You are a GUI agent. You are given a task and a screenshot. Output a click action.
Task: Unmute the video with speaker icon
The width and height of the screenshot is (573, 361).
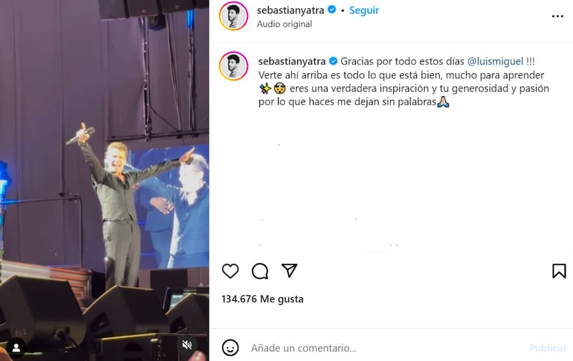(x=187, y=345)
